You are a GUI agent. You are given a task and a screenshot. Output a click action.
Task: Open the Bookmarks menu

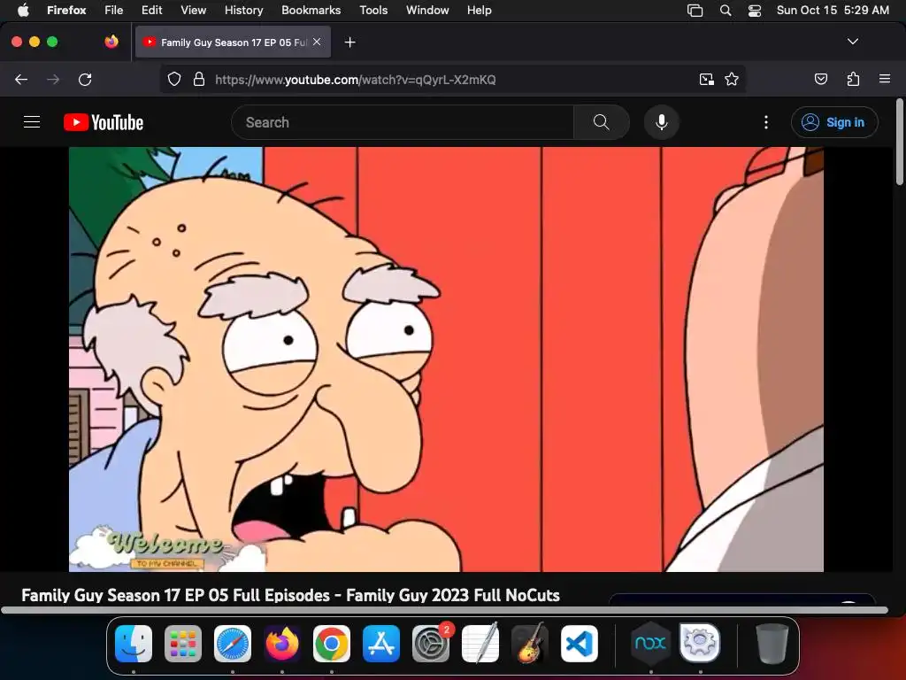311,10
